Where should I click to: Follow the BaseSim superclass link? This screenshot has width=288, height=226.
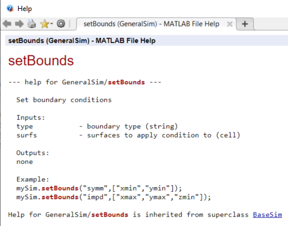tap(267, 214)
